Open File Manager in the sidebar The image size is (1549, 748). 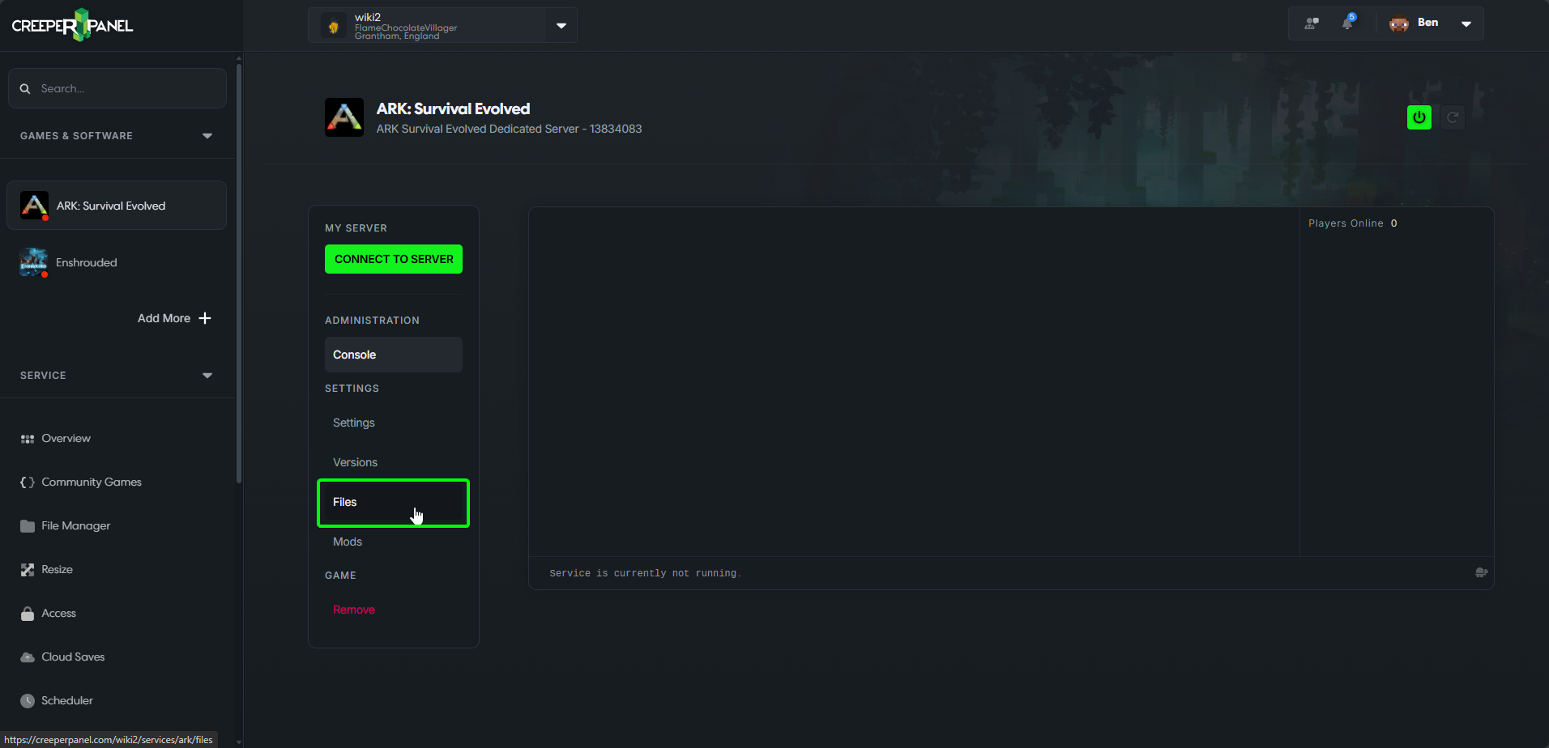[76, 526]
